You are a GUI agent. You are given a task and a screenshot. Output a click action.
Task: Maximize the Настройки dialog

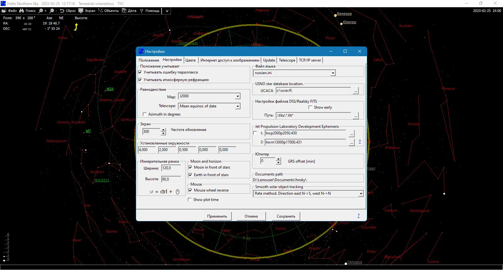pyautogui.click(x=345, y=51)
